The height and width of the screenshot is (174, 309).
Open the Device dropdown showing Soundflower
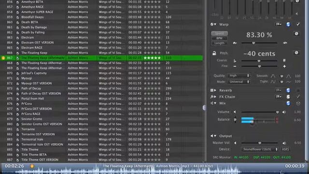pos(260,149)
